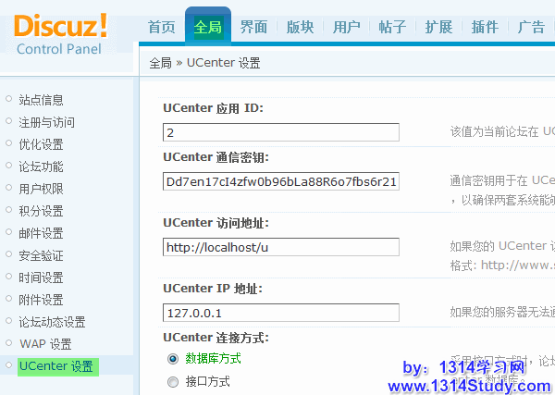Switch to the 扩展 tab

(x=439, y=28)
